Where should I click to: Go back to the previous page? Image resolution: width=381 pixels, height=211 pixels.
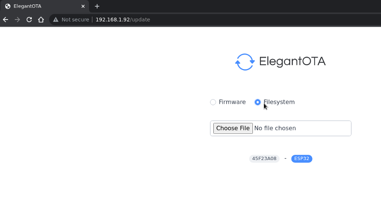tap(6, 20)
